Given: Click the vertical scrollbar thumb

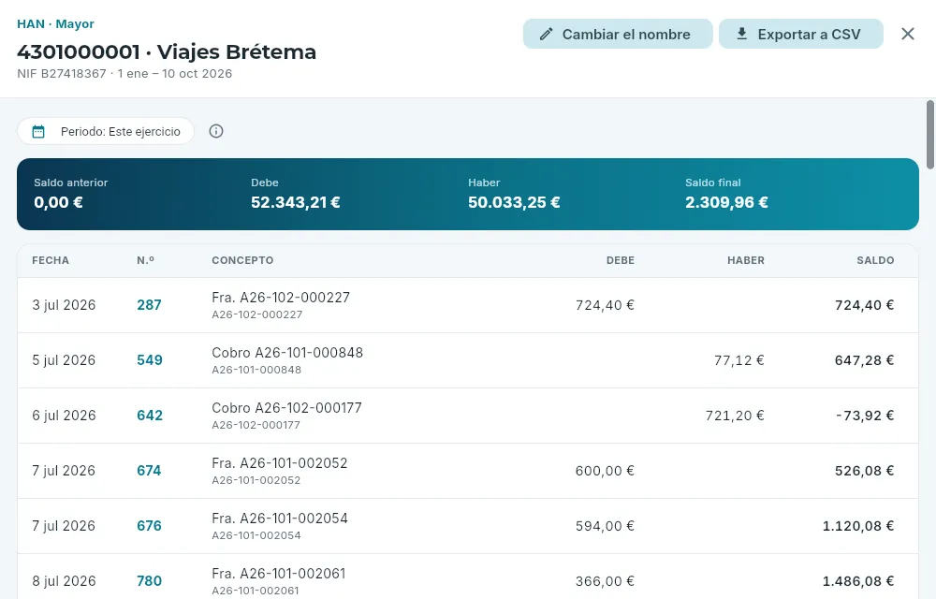Looking at the screenshot, I should (x=929, y=135).
